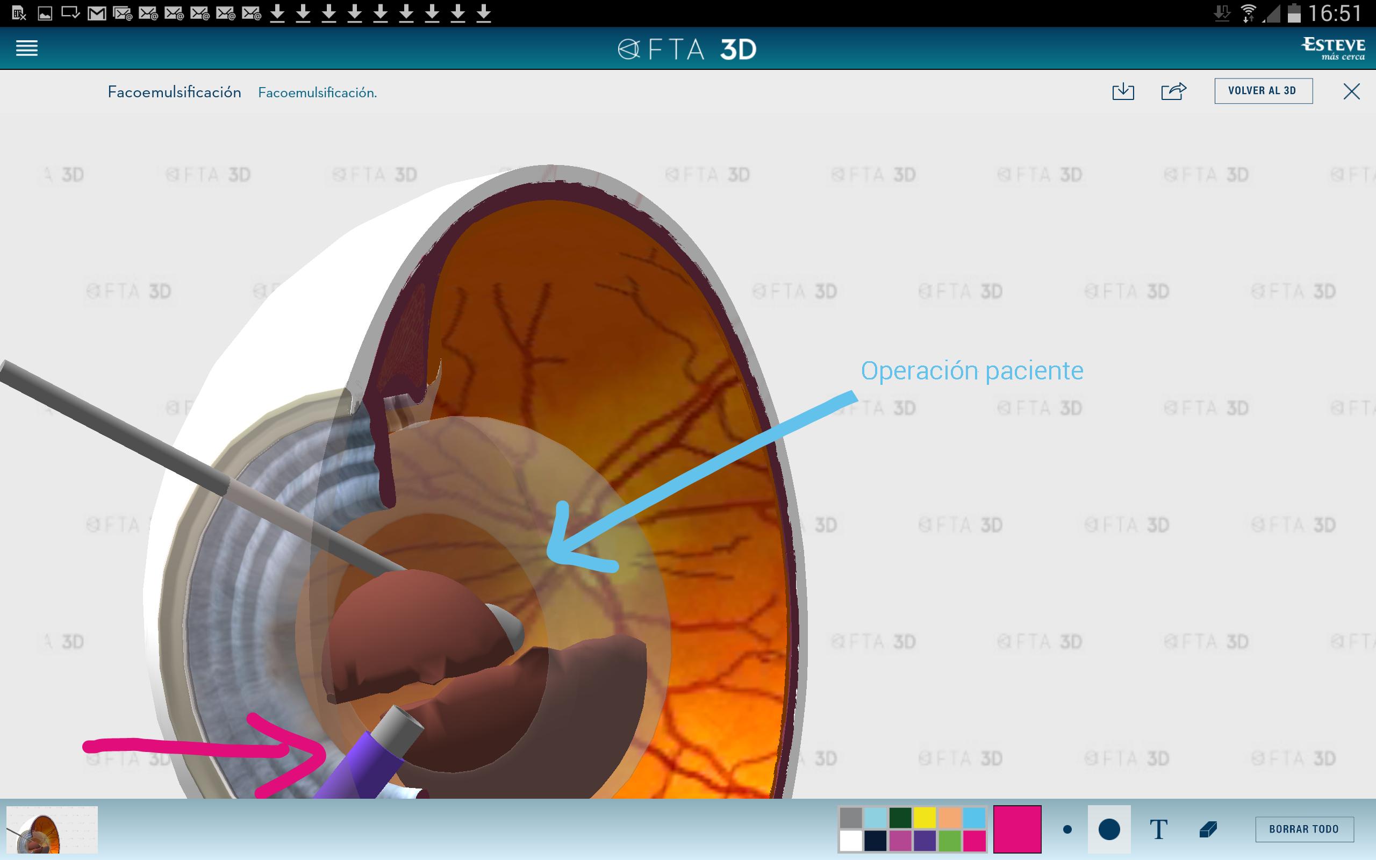Screen dimensions: 1376x860
Task: Share the annotated eye image
Action: (1173, 91)
